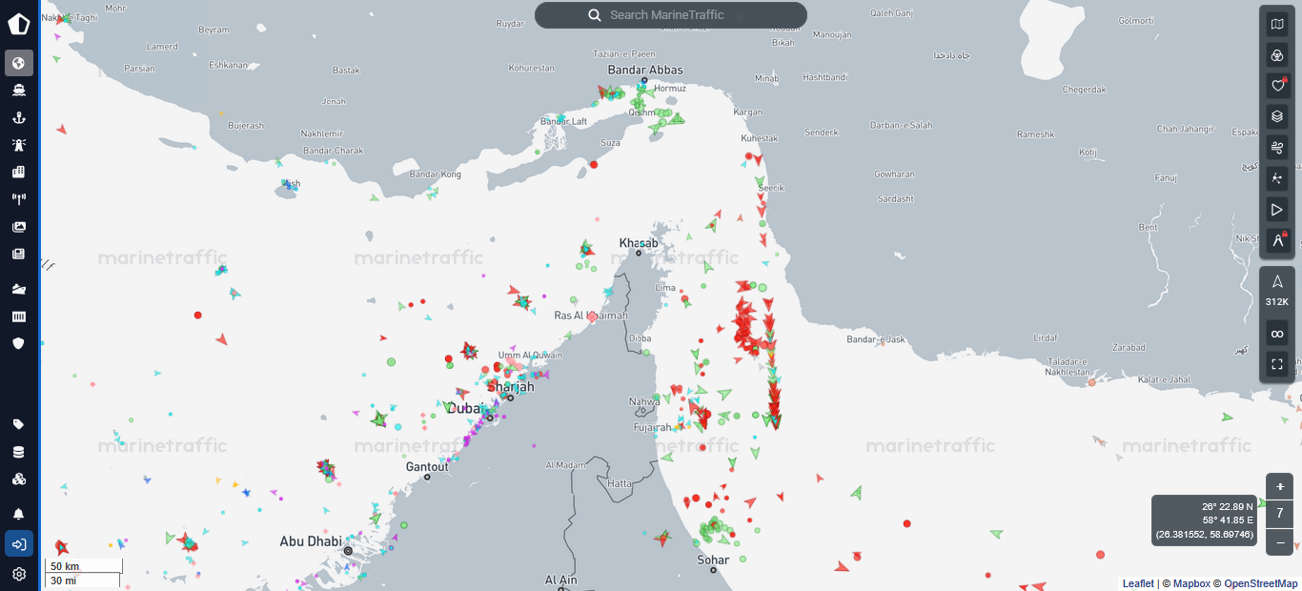Screen dimensions: 1302x591
Task: Click the zoom level 7 indicator
Action: pos(1280,513)
